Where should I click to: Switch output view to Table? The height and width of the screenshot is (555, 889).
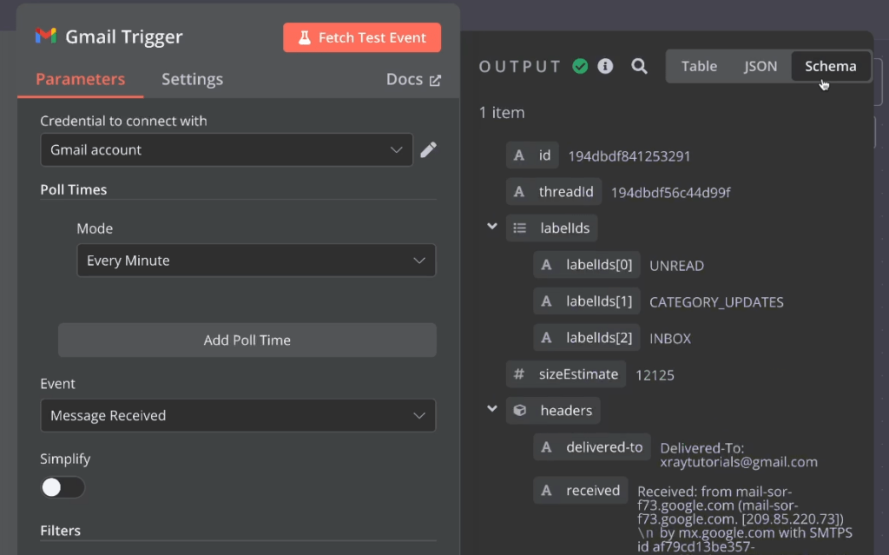699,66
